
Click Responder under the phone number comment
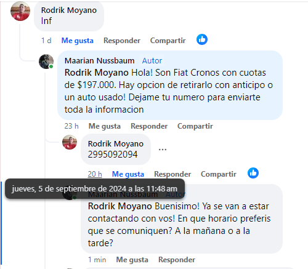(172, 174)
